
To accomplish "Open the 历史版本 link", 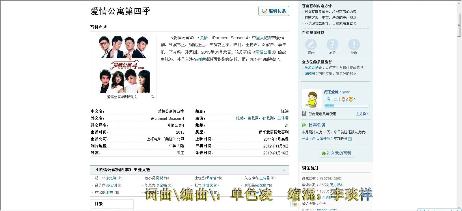I will click(x=336, y=185).
